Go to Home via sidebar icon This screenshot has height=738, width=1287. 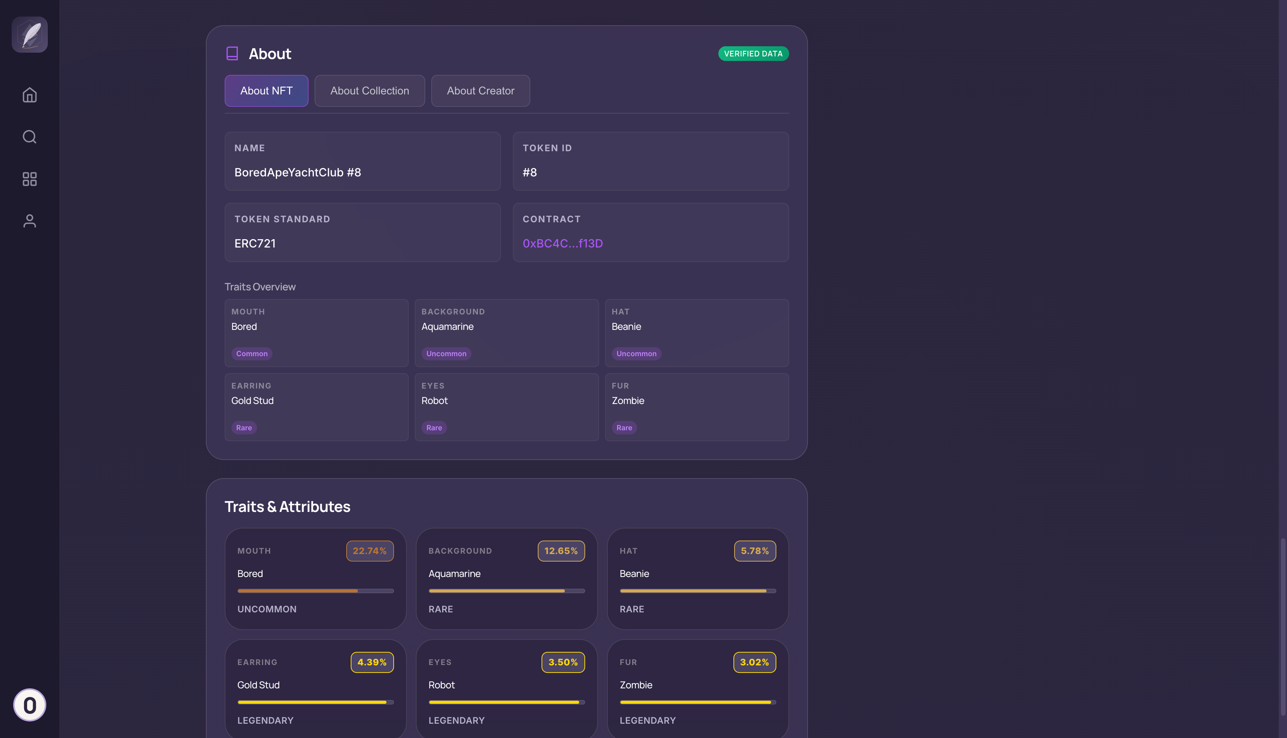pos(29,95)
